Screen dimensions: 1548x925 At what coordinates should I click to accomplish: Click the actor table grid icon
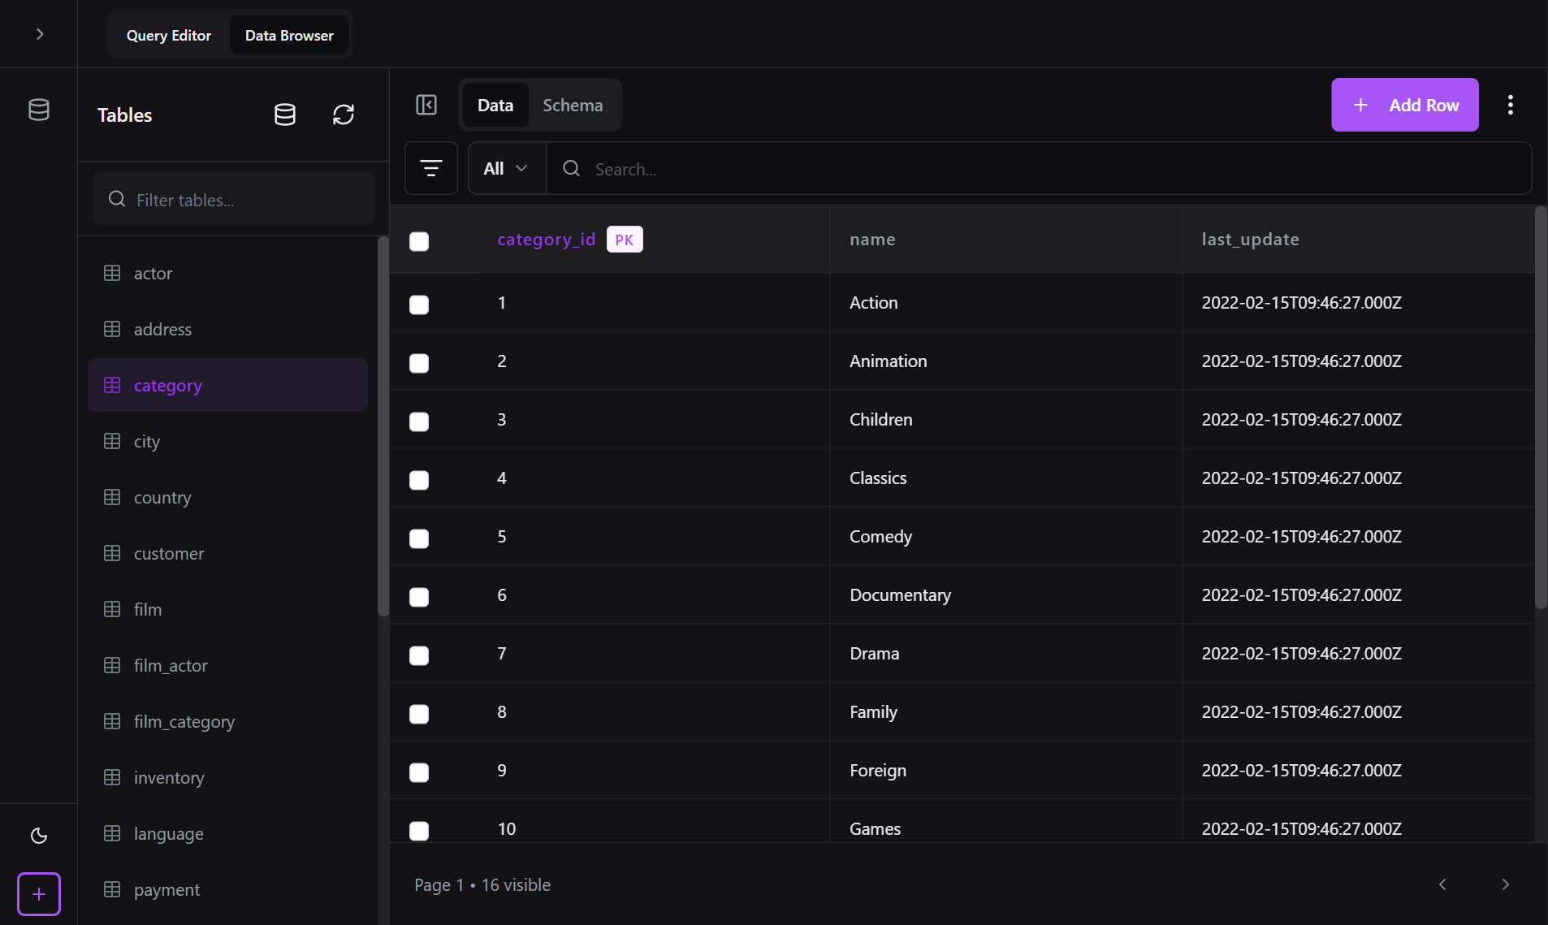coord(112,273)
